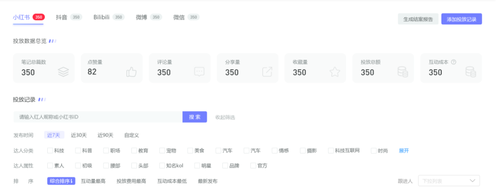Open the Bilibili tab
Screen dimensions: 496x194
[109, 17]
